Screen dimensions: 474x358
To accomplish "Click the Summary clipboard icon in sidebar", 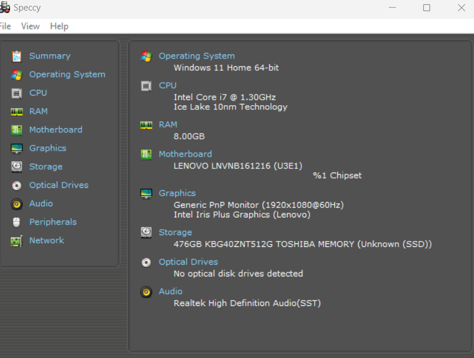I will [x=17, y=57].
